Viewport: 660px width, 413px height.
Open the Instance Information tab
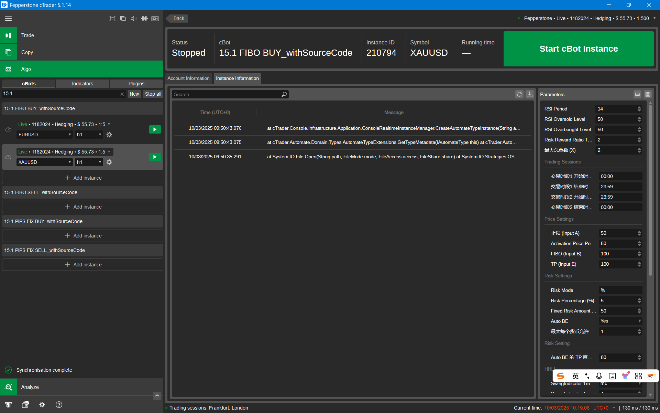237,78
